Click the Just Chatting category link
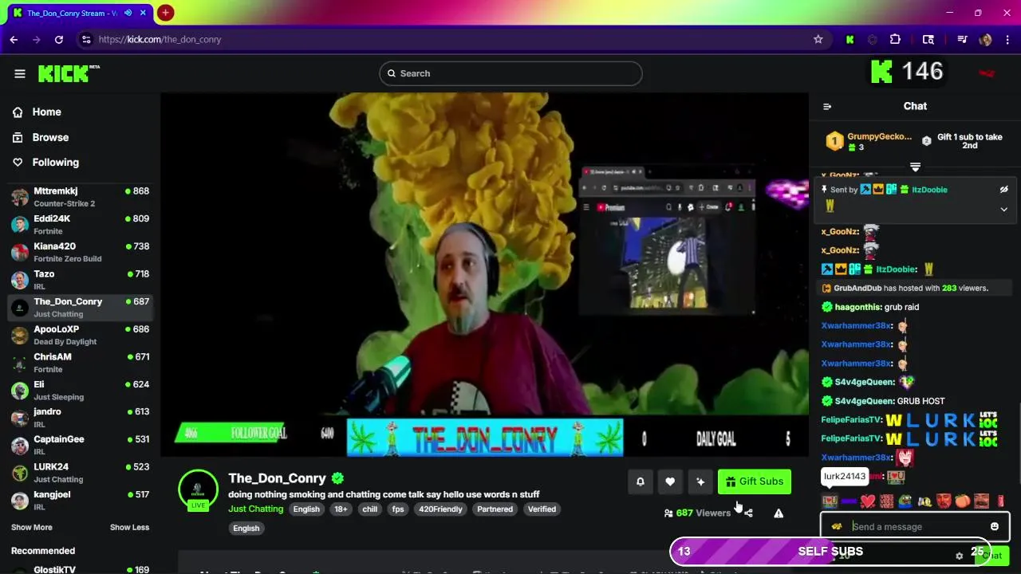The height and width of the screenshot is (574, 1021). tap(255, 509)
